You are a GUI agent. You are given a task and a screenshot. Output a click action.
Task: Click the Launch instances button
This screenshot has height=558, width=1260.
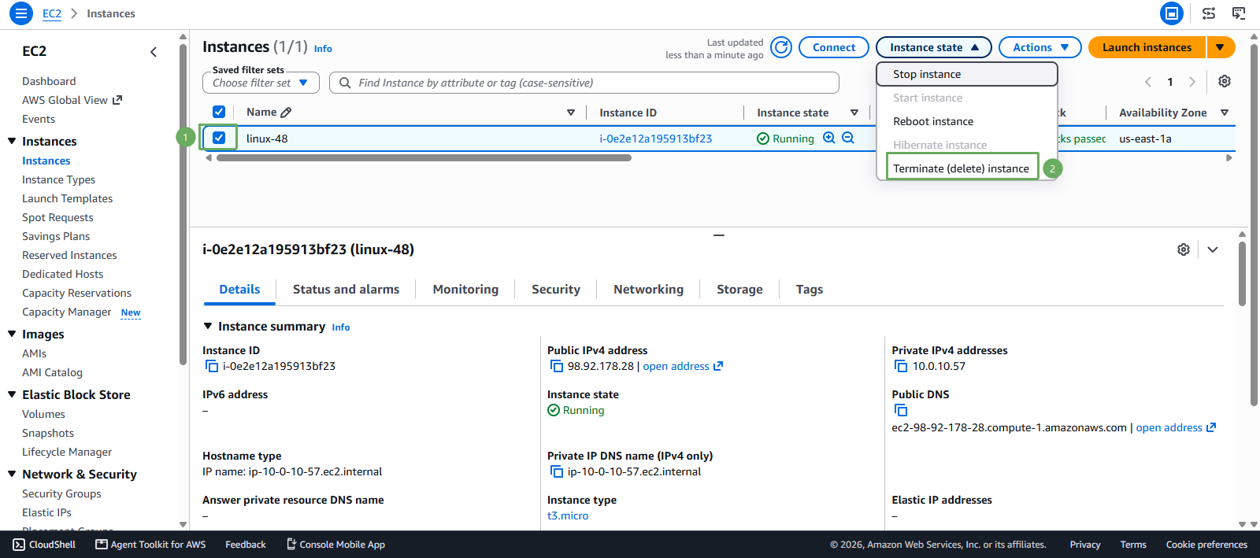[x=1147, y=47]
